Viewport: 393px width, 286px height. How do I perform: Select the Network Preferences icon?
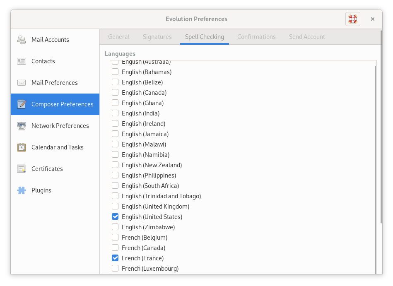22,126
